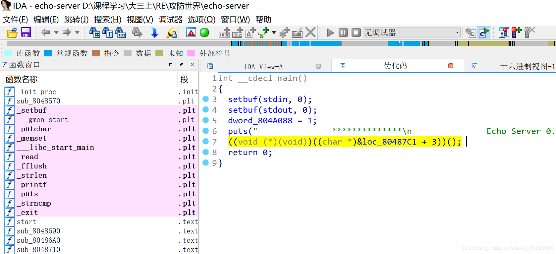Add a breakpoint with the red-green plus icon
556x254 pixels.
click(x=517, y=32)
